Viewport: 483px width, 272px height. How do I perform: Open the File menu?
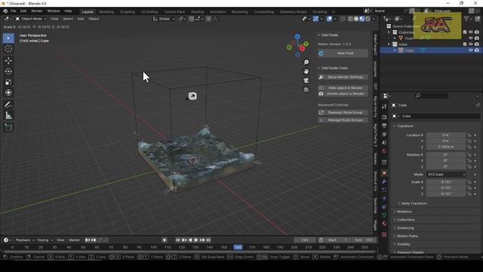(13, 11)
